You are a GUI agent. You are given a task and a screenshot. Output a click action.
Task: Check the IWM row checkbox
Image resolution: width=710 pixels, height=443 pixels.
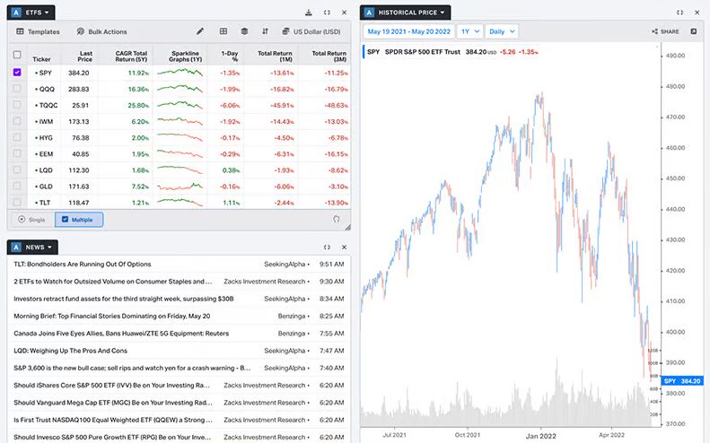click(x=17, y=121)
